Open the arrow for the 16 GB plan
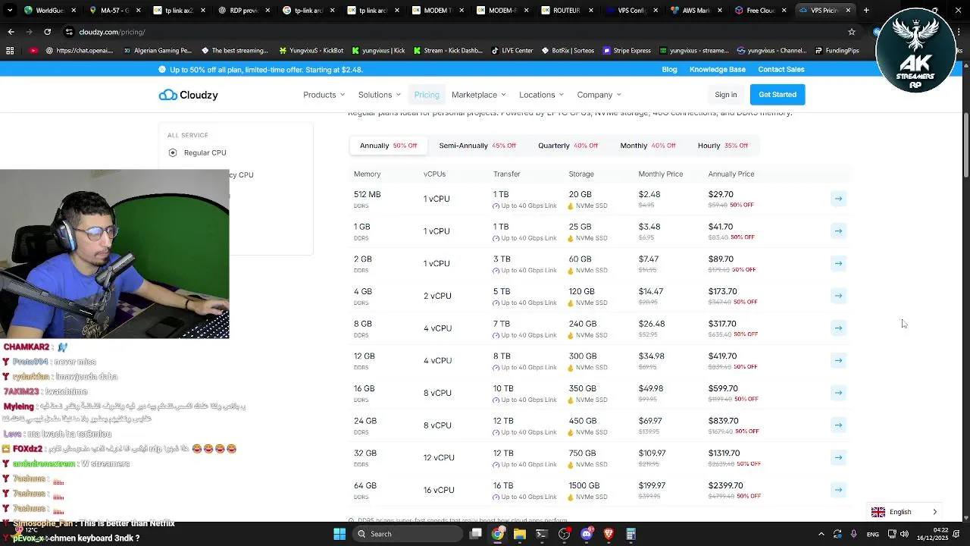The height and width of the screenshot is (546, 970). tap(838, 393)
